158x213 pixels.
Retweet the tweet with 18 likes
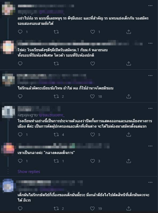pos(56,96)
